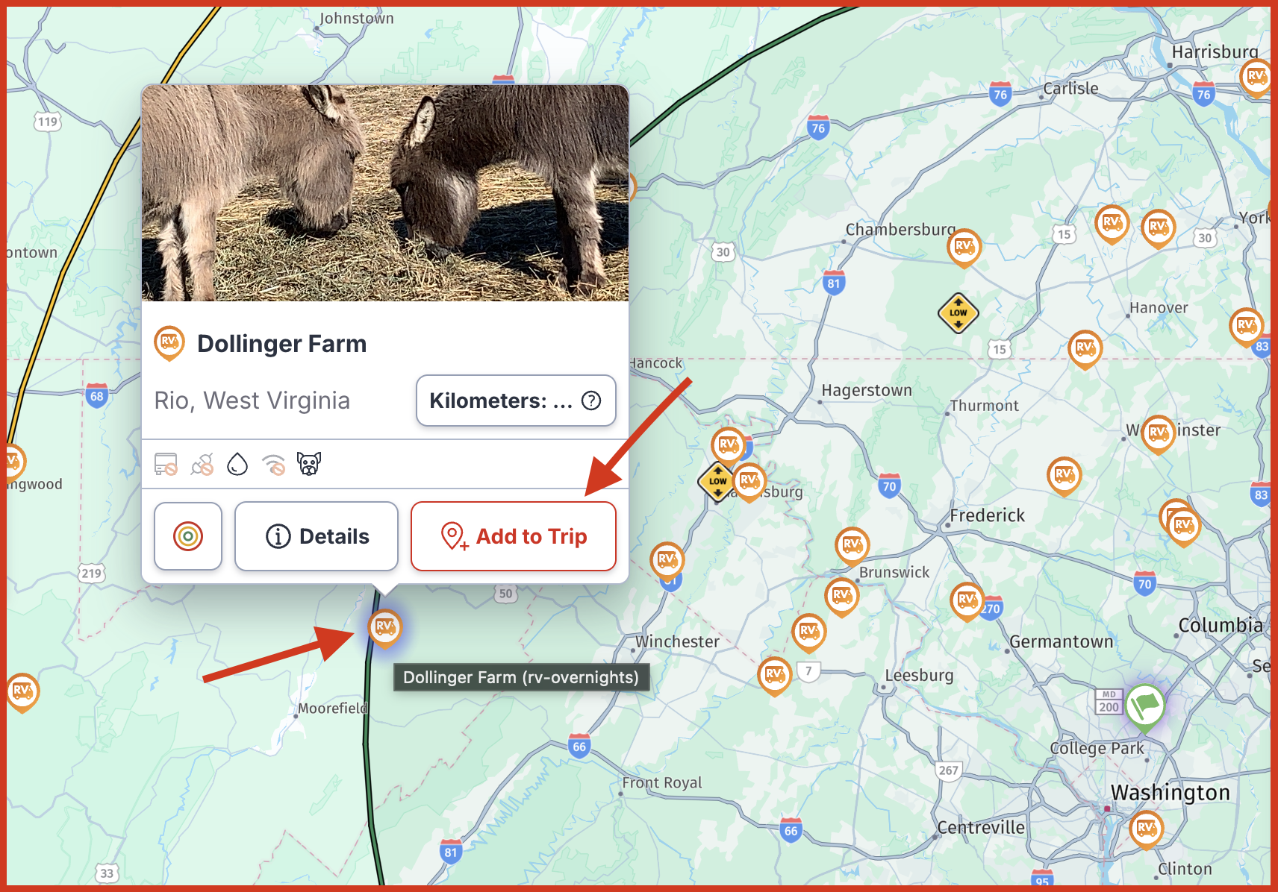
Task: Click the green flag marker near Washington
Action: click(x=1145, y=706)
